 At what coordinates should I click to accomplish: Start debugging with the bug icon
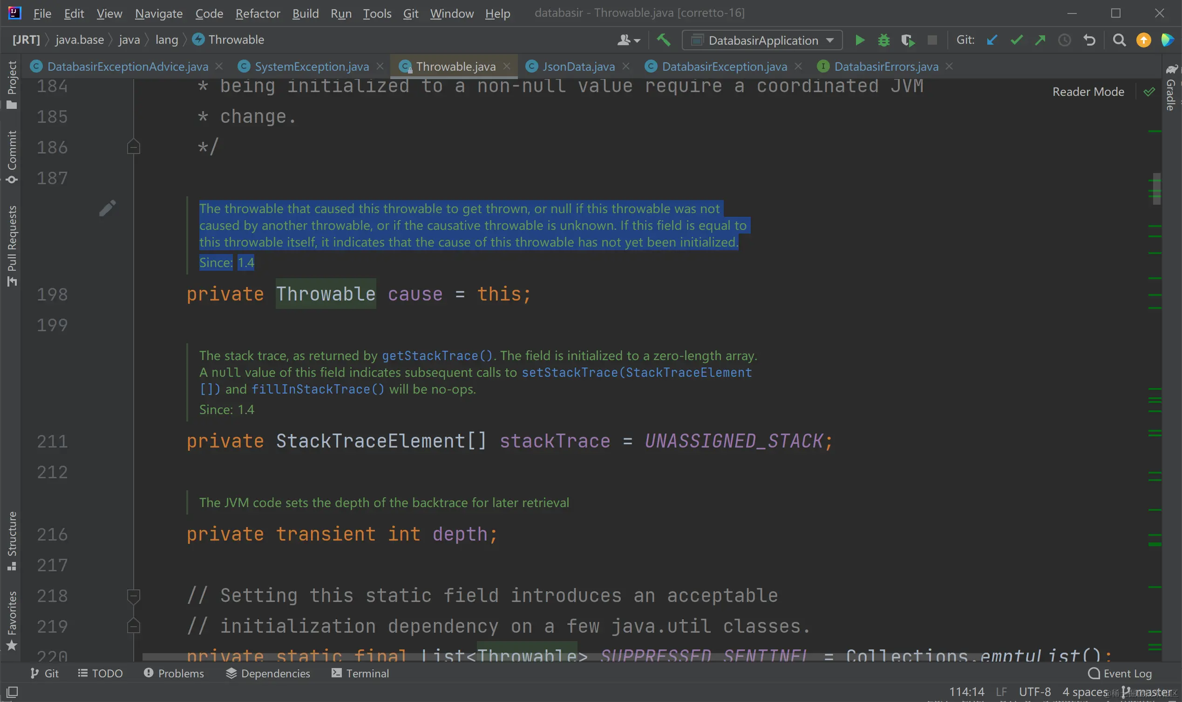pyautogui.click(x=883, y=40)
